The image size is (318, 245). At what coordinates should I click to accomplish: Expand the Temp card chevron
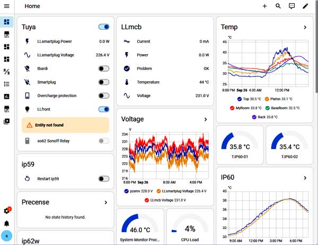tap(305, 27)
